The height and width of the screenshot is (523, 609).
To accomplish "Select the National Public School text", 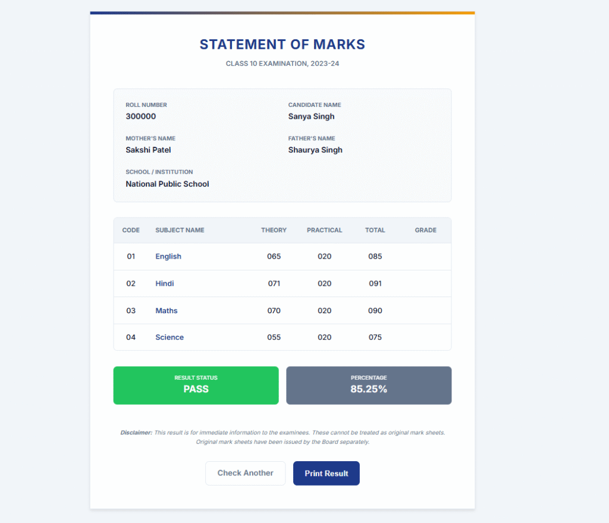I will tap(167, 184).
